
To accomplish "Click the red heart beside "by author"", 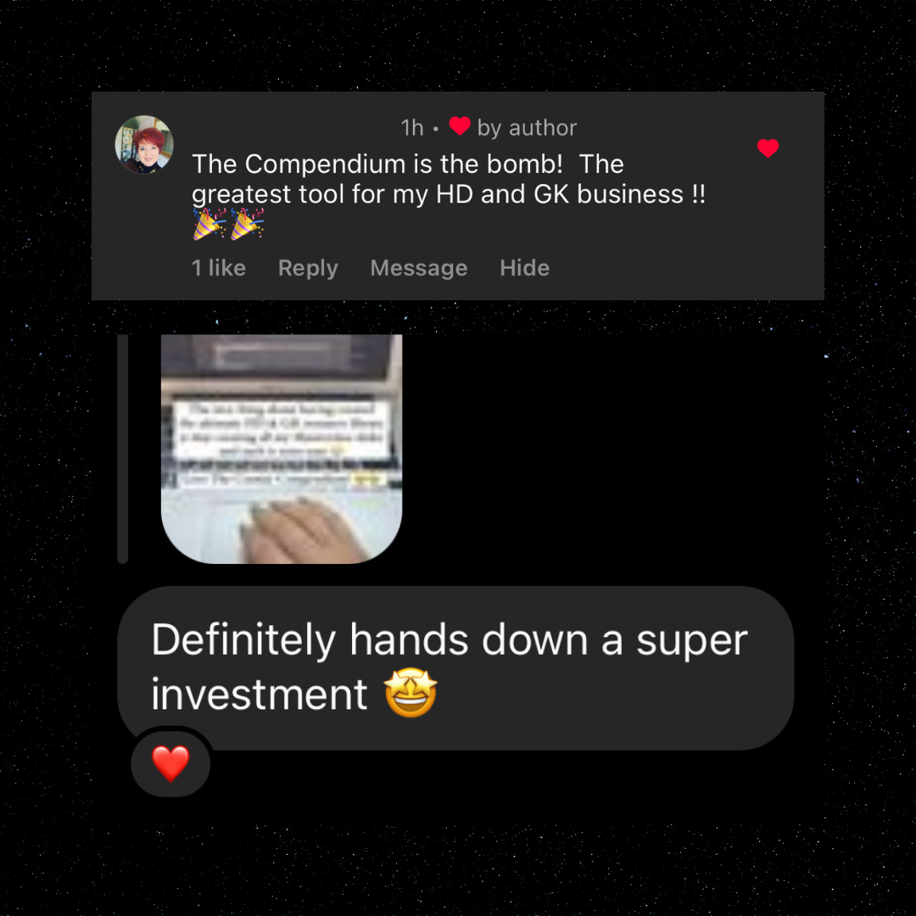I will click(459, 126).
